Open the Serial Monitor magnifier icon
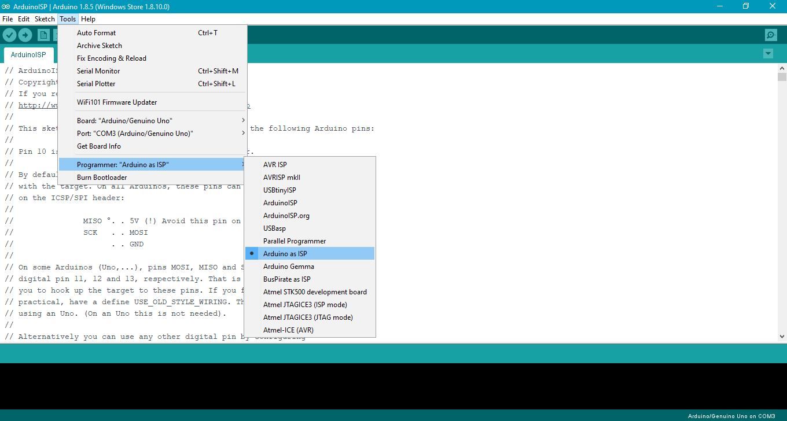787x421 pixels. click(770, 35)
